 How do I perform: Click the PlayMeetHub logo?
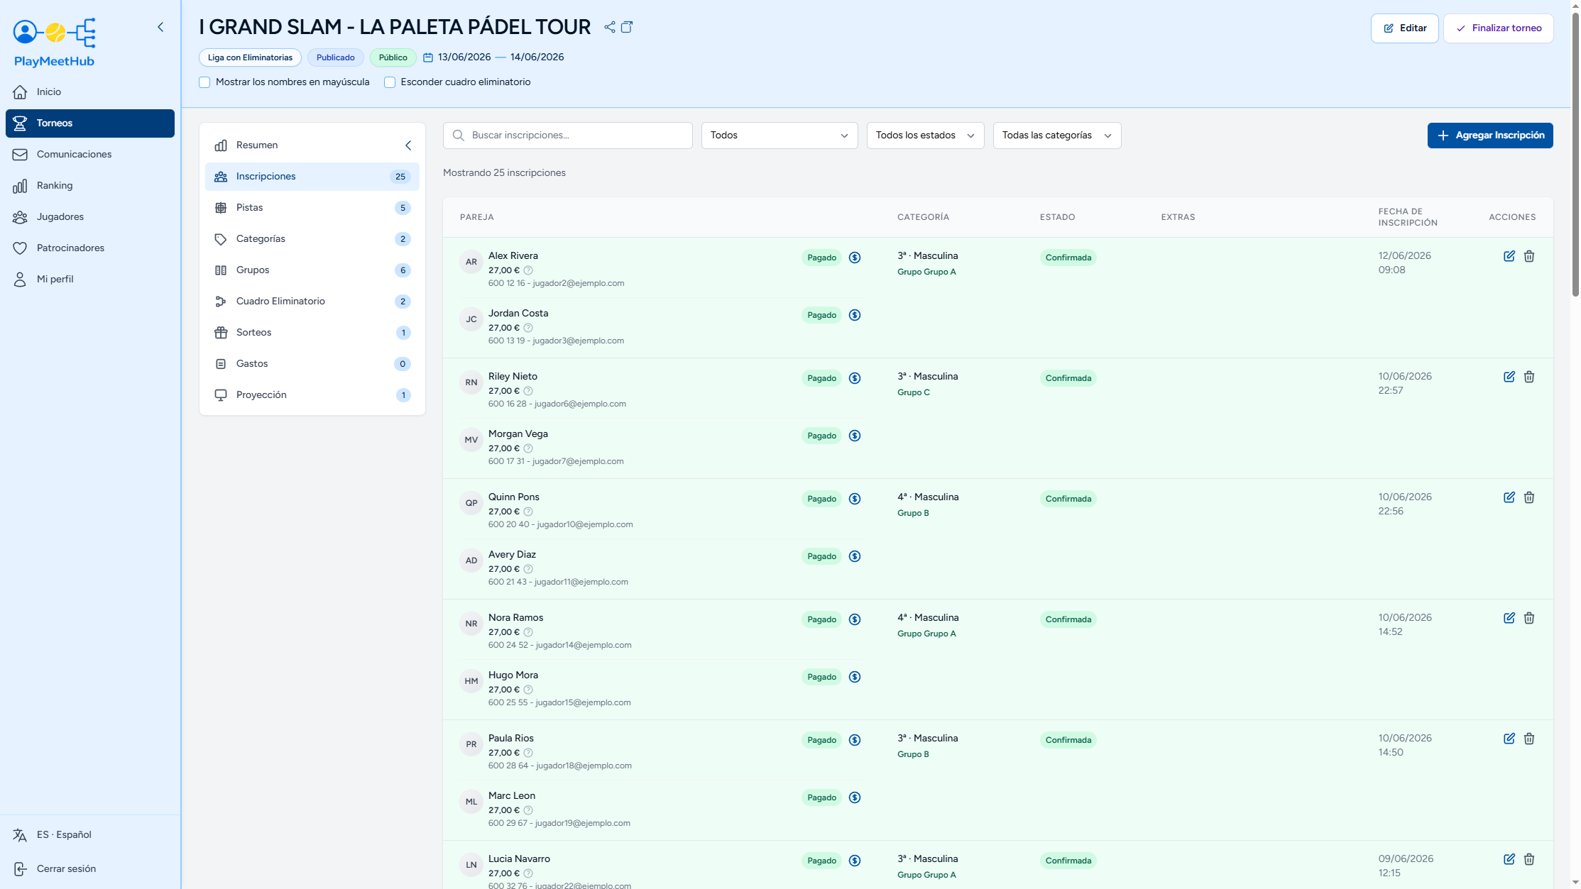click(54, 43)
